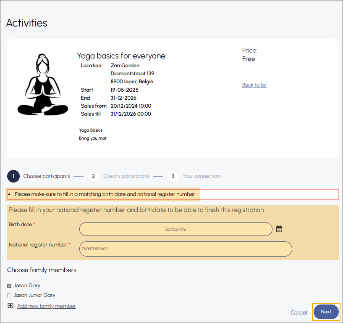Screen dimensions: 343x323
Task: Click the matching birth date error message
Action: tap(105, 194)
